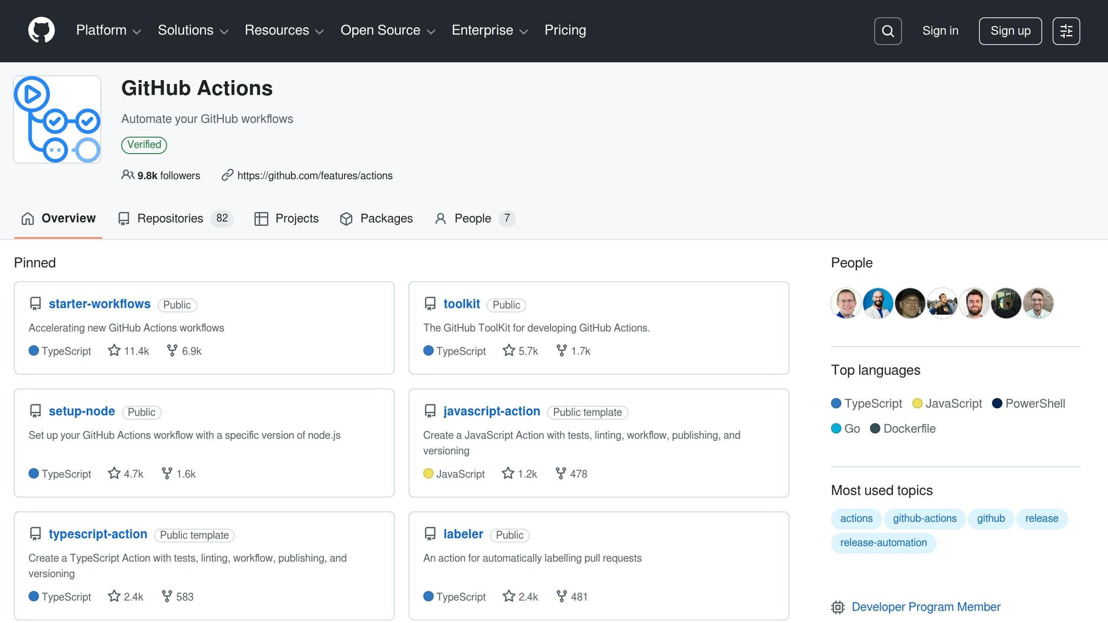1108x623 pixels.
Task: Open the setup-node repository link
Action: tap(81, 411)
